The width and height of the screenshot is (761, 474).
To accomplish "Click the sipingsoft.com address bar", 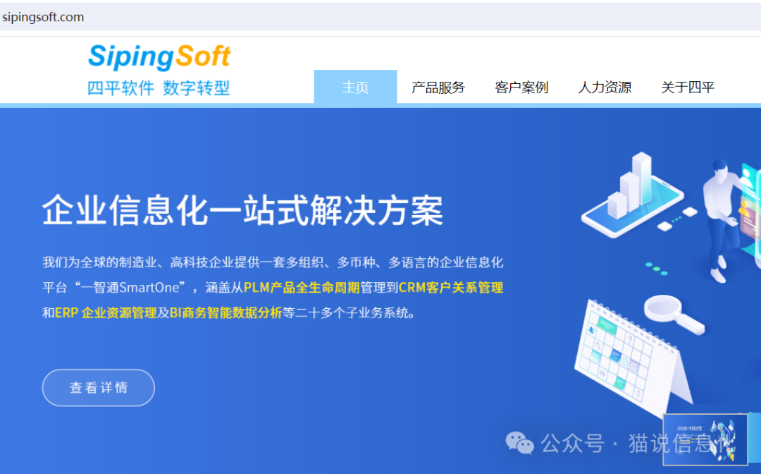I will 380,17.
